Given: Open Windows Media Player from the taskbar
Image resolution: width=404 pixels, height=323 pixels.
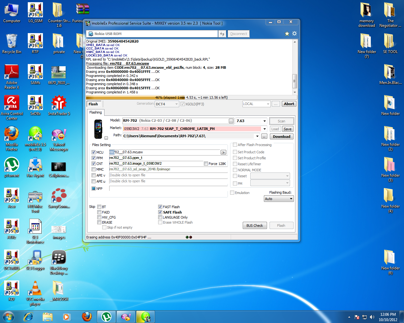Looking at the screenshot, I should tap(67, 317).
